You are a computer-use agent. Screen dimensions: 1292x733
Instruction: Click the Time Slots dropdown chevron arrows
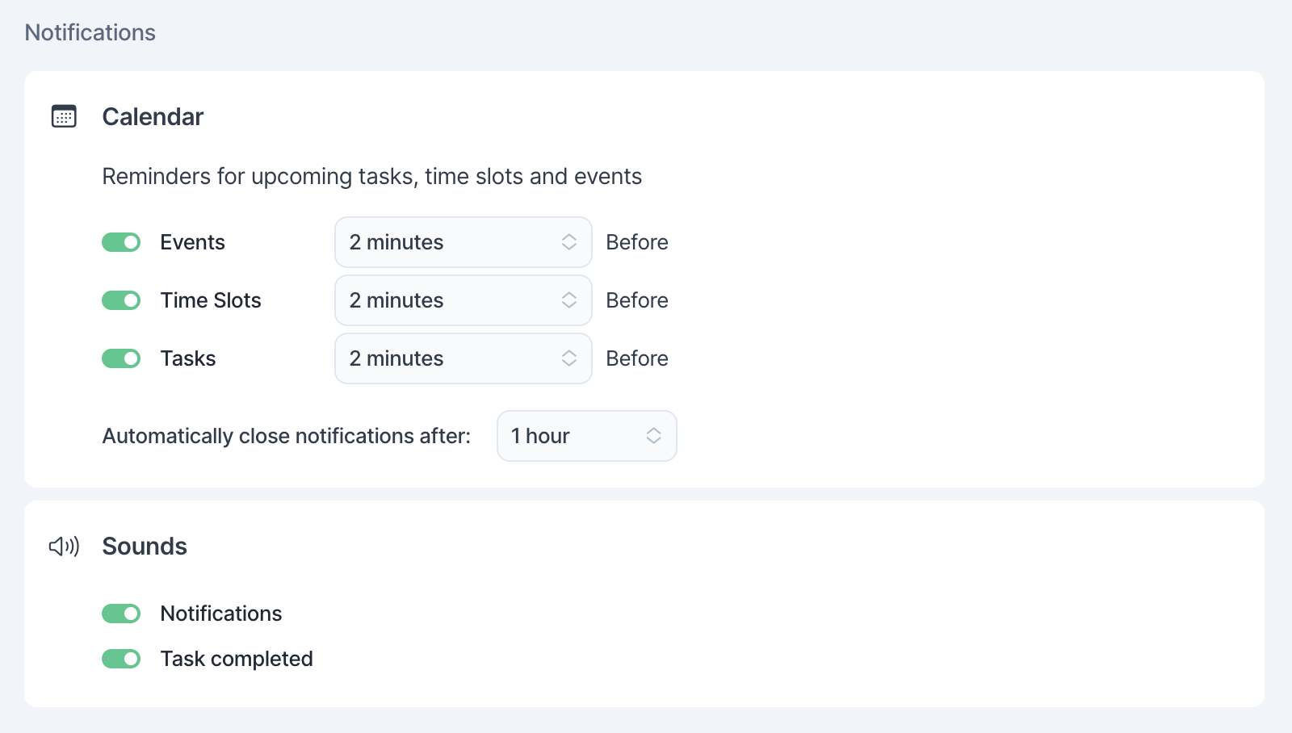tap(569, 300)
